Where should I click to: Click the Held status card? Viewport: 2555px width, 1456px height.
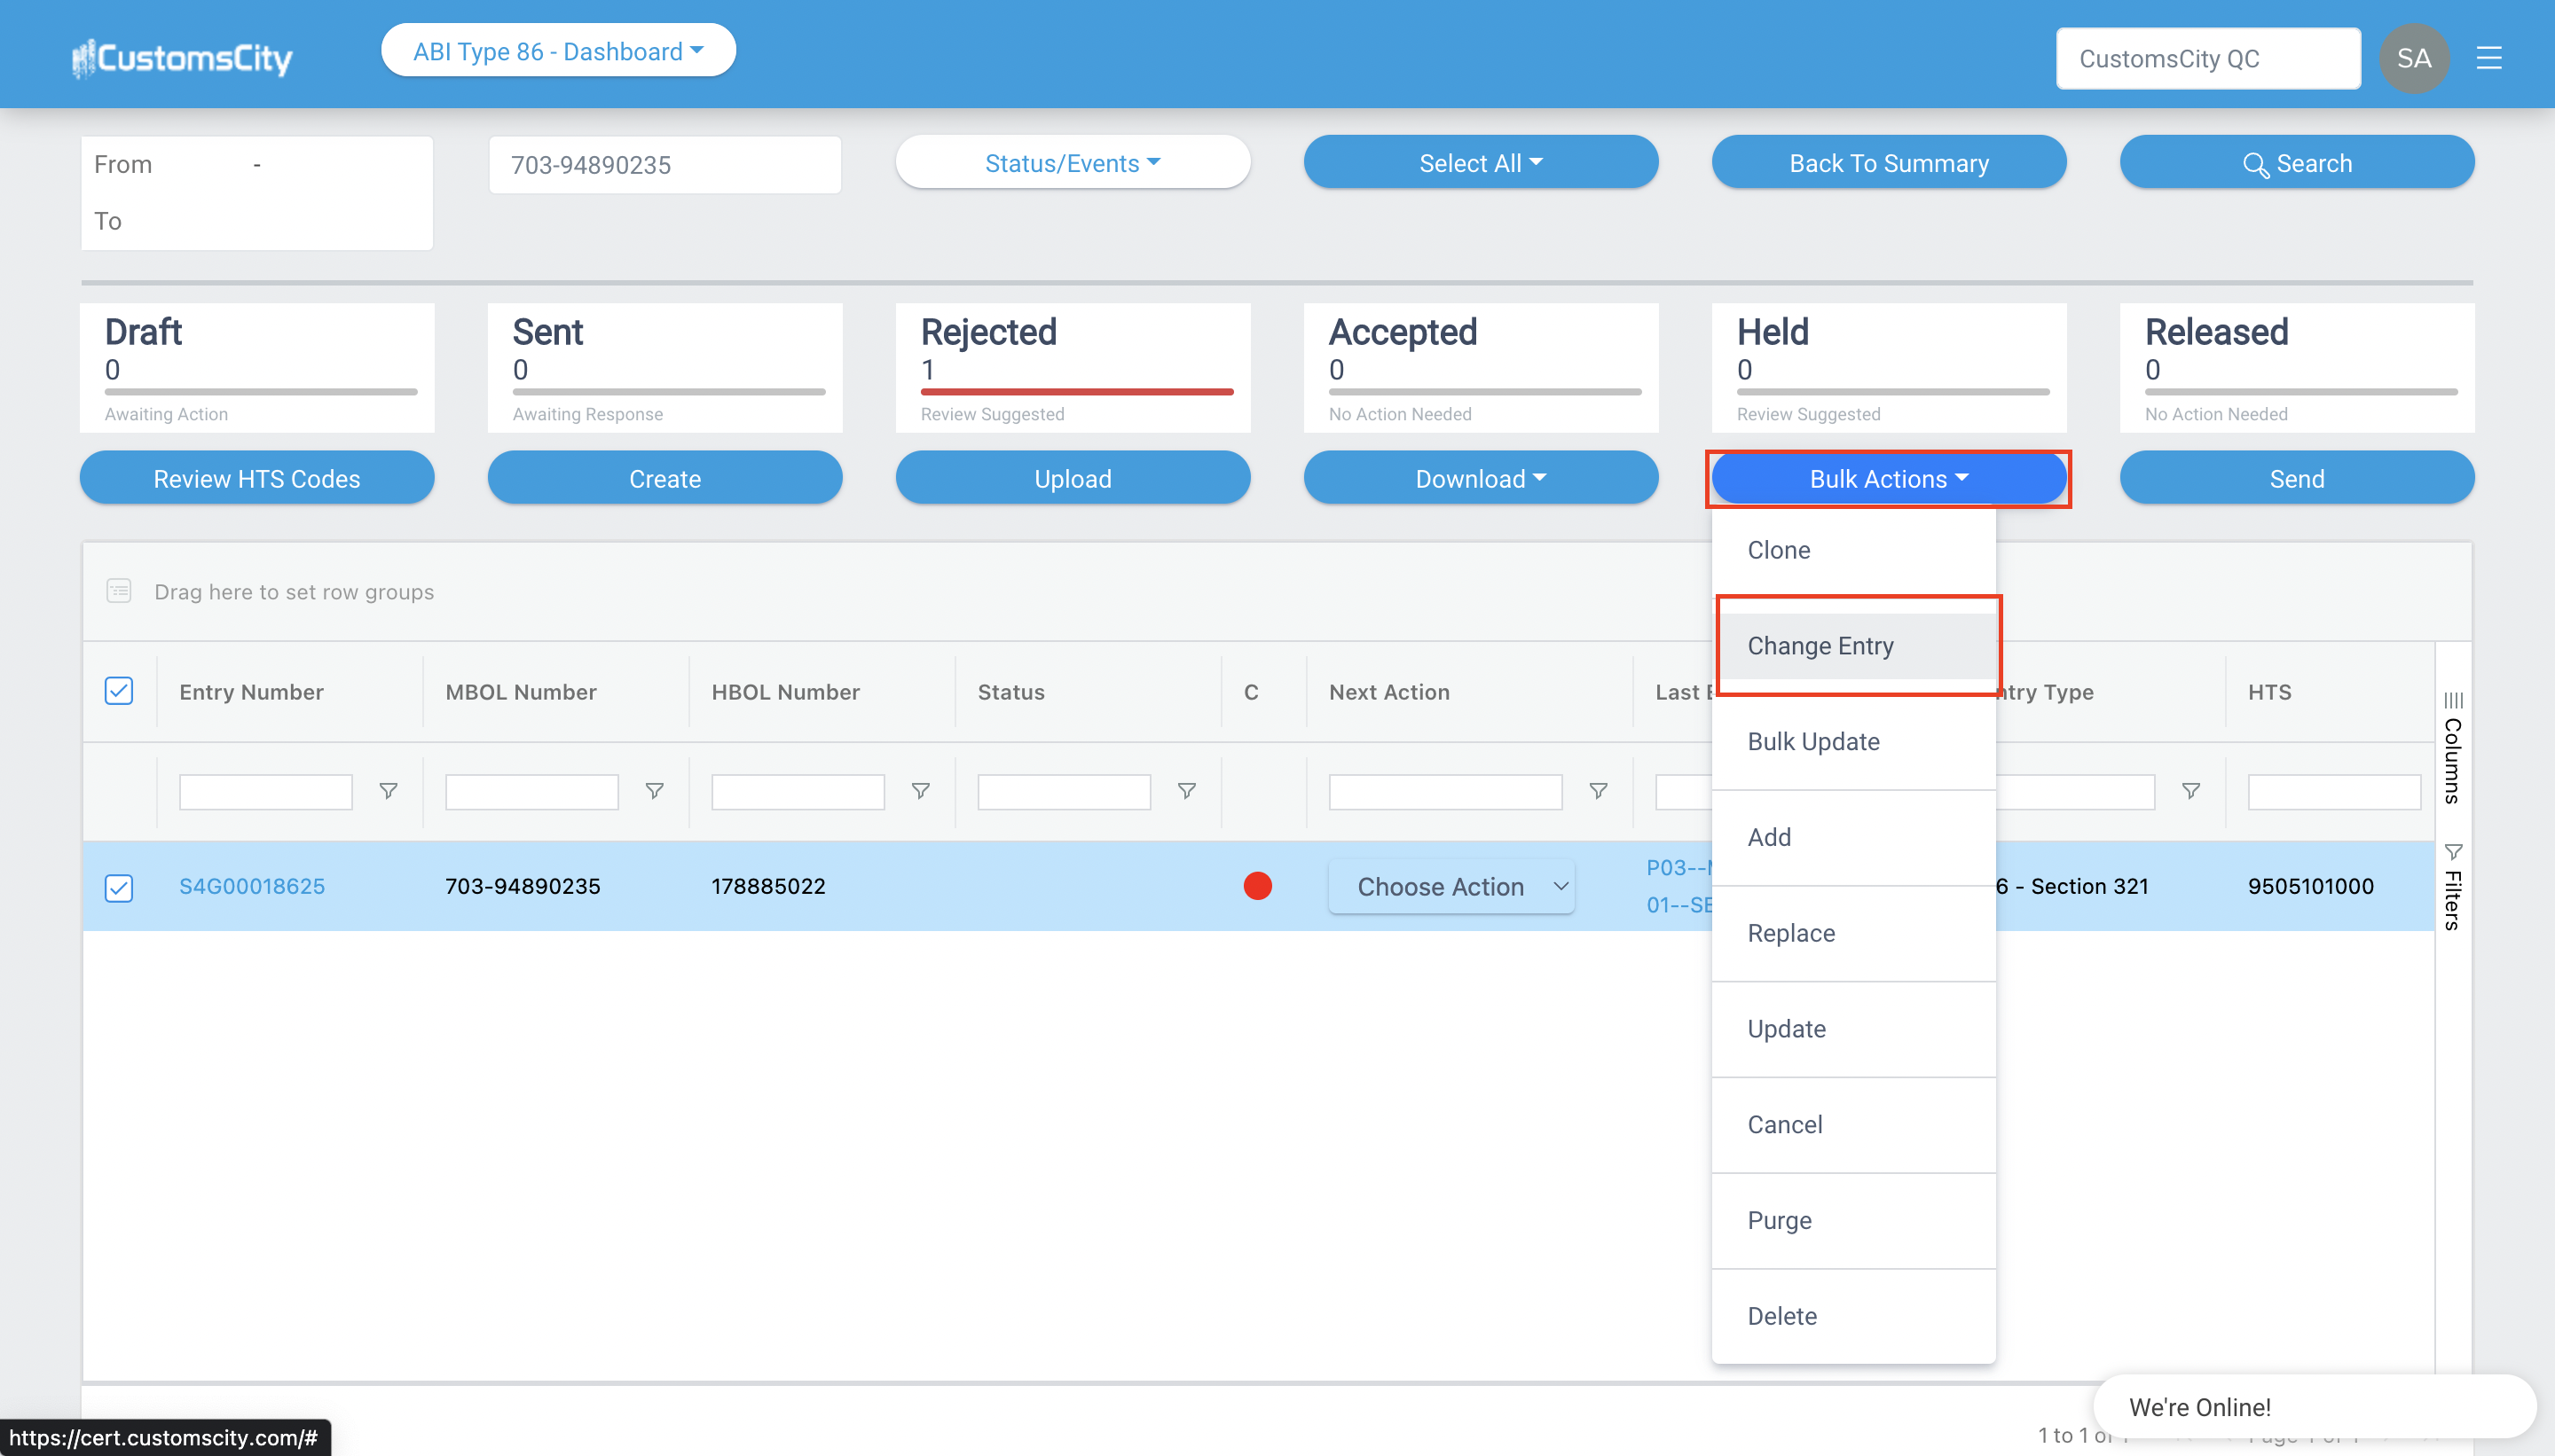(1889, 368)
